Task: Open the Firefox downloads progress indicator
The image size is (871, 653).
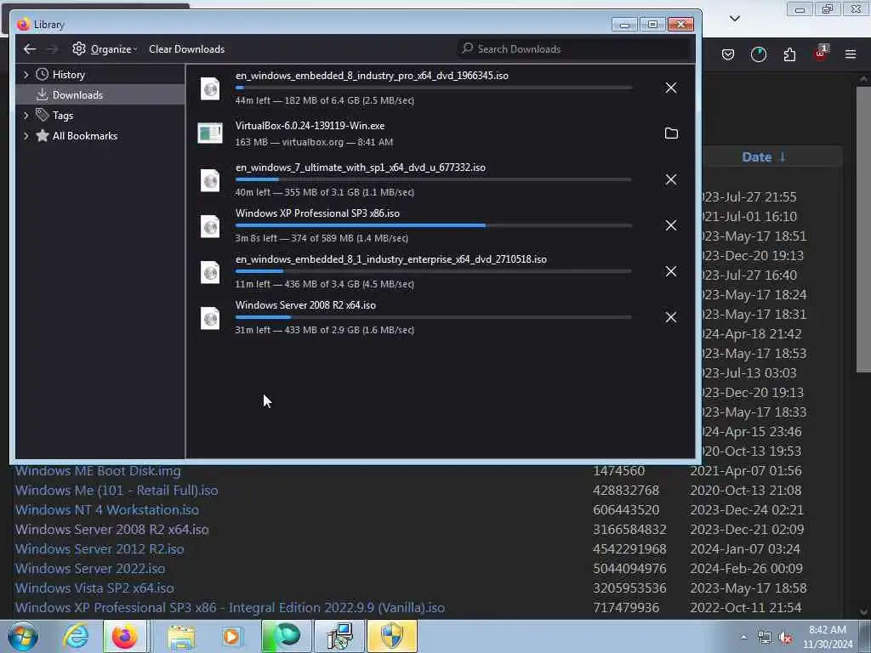Action: coord(758,54)
